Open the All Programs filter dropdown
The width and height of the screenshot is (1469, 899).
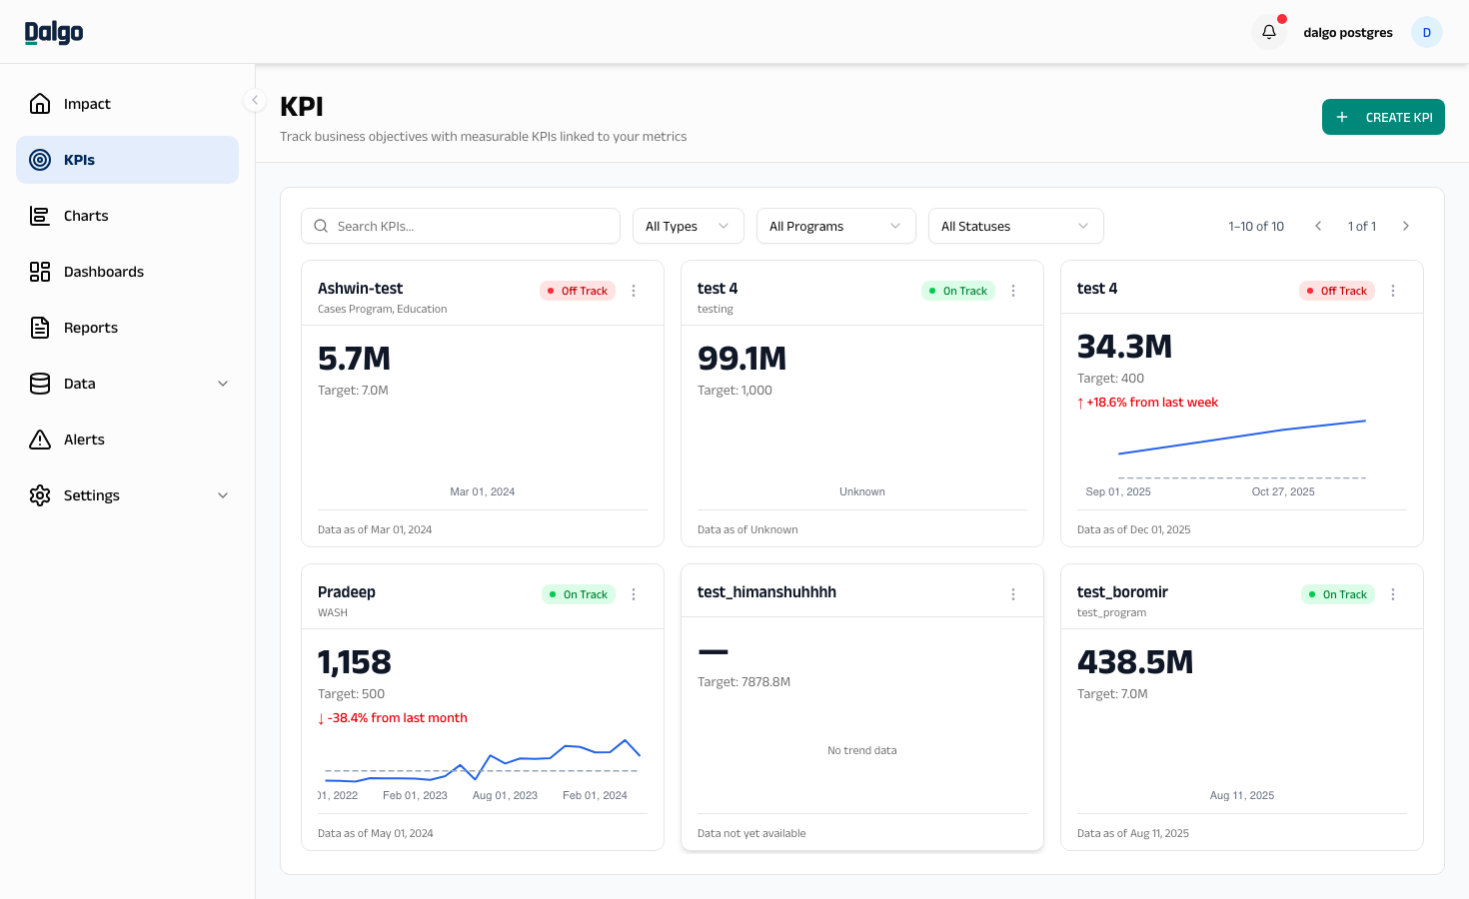pos(836,226)
